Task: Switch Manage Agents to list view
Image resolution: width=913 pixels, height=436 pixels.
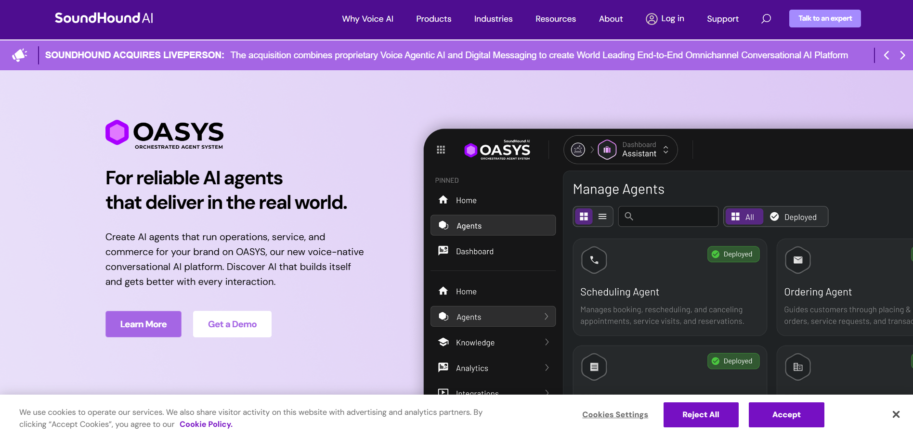Action: coord(602,217)
